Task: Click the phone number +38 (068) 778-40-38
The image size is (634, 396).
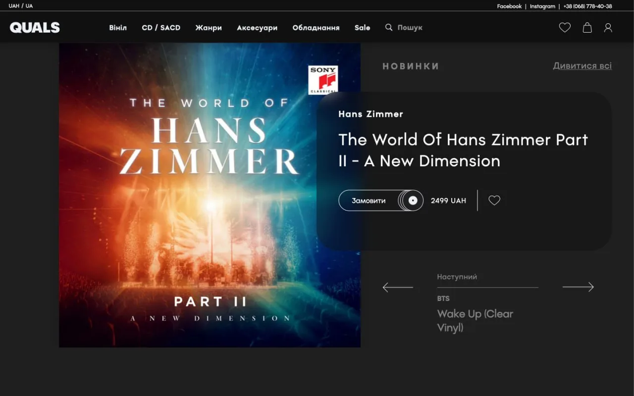Action: (587, 6)
